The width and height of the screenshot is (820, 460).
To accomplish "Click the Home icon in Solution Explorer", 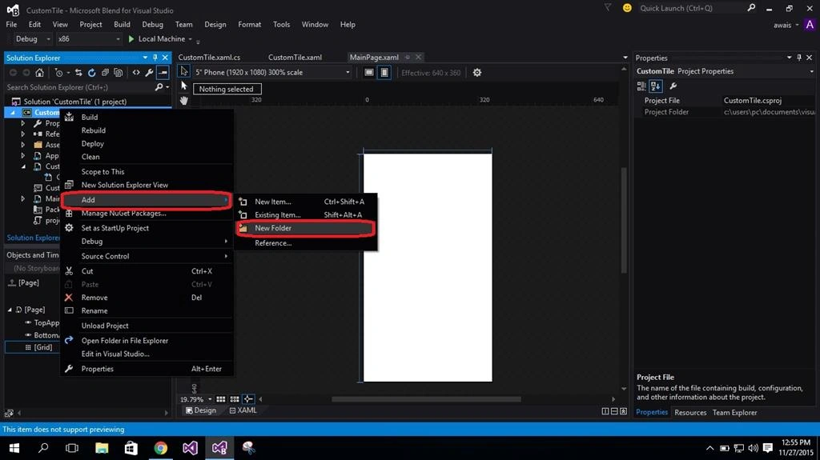I will [x=40, y=73].
